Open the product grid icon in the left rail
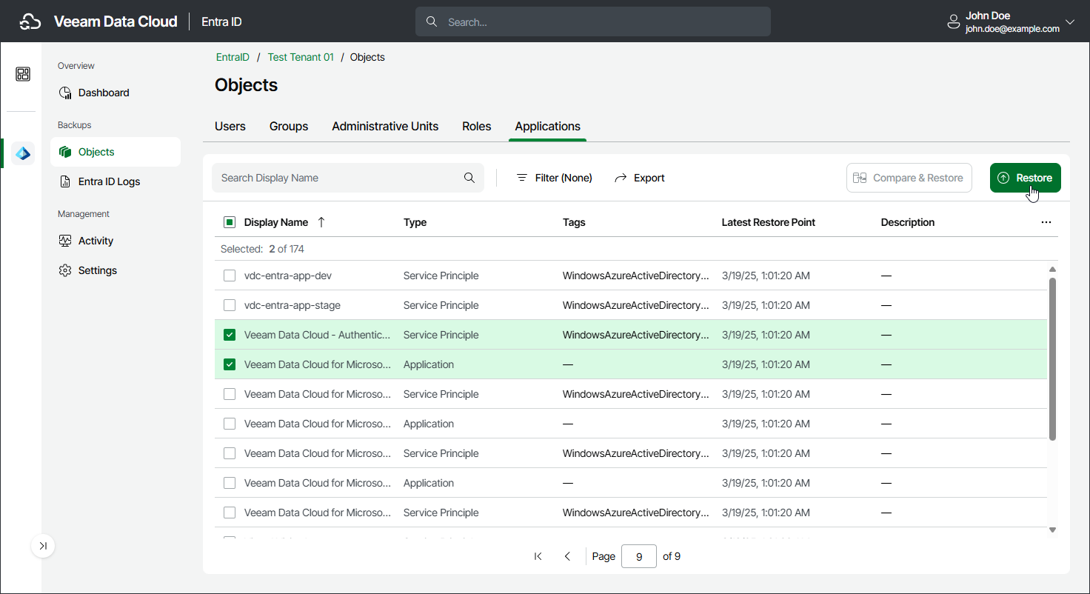 [x=23, y=74]
